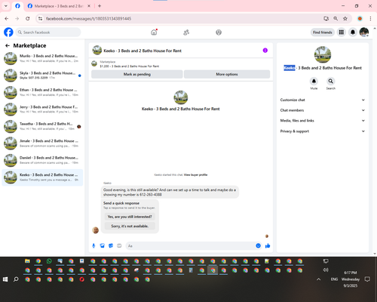Bookmark this page with star icon
The width and height of the screenshot is (377, 302).
tap(345, 19)
